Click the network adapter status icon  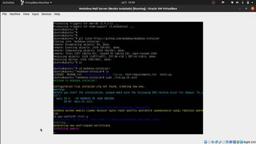coord(216,142)
